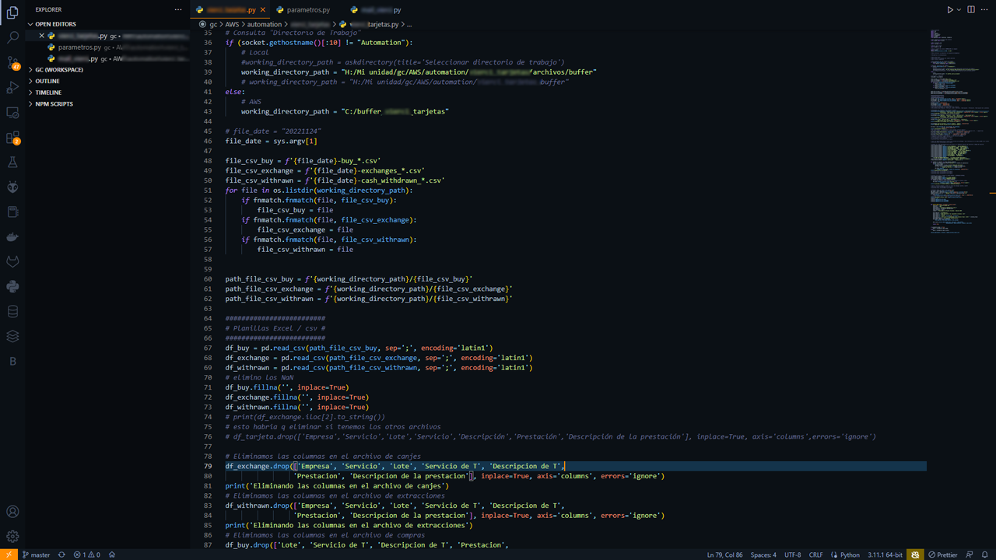This screenshot has width=996, height=560.
Task: Open the Python sidebar view
Action: click(12, 286)
